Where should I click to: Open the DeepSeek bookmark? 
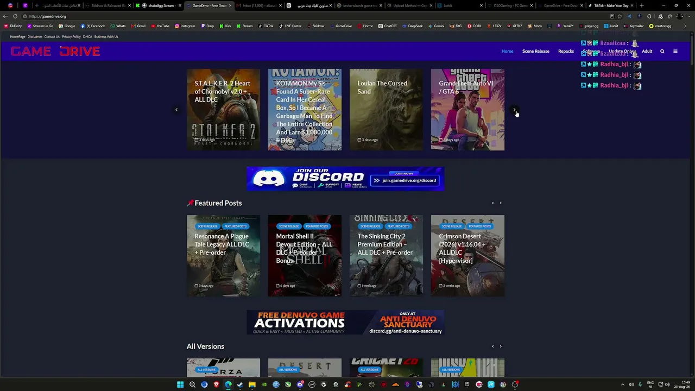point(412,26)
